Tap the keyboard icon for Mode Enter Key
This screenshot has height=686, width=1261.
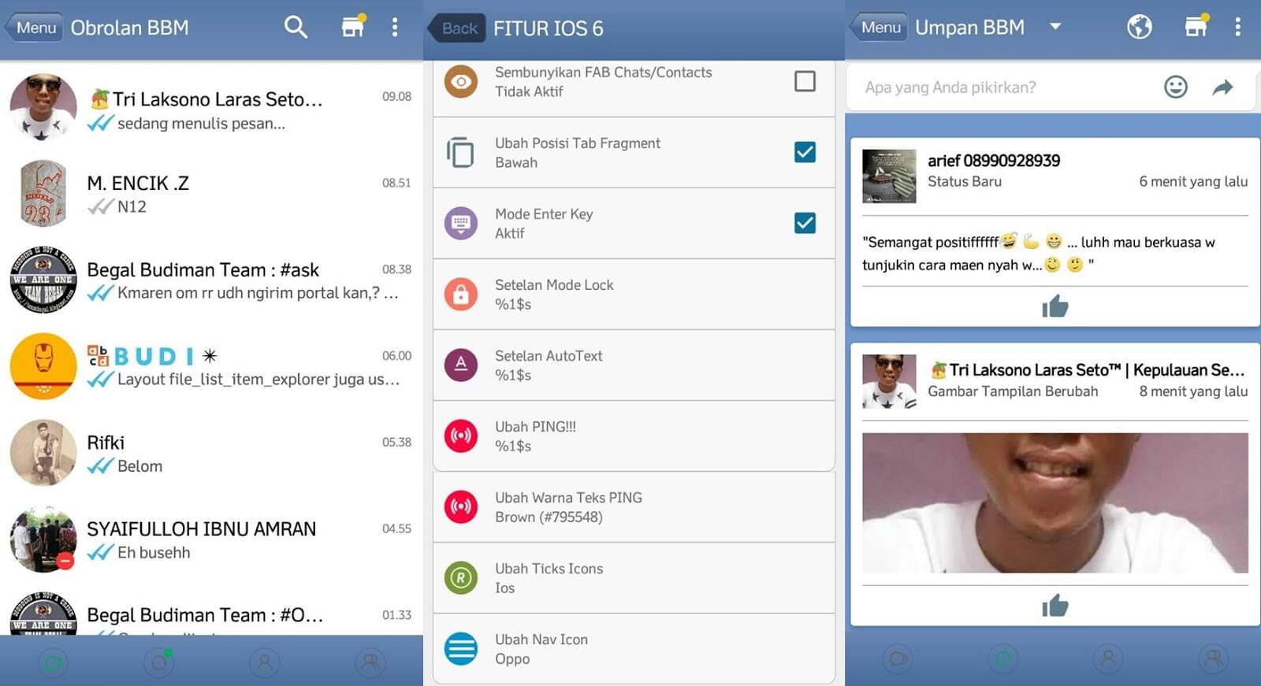461,223
